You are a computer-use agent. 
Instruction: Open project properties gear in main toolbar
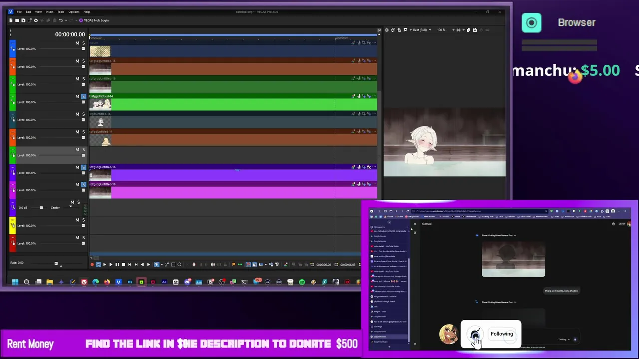[x=36, y=20]
